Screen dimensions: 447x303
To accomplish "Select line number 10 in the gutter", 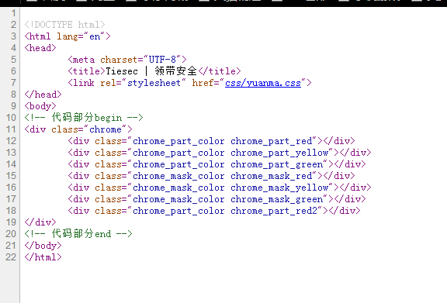I will (11, 118).
